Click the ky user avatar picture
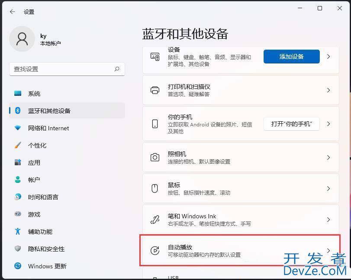The image size is (351, 280). coord(22,39)
